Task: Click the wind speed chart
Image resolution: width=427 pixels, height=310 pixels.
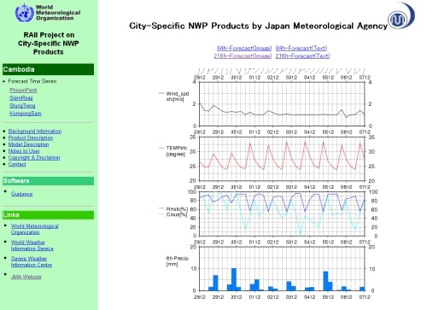Action: (282, 104)
